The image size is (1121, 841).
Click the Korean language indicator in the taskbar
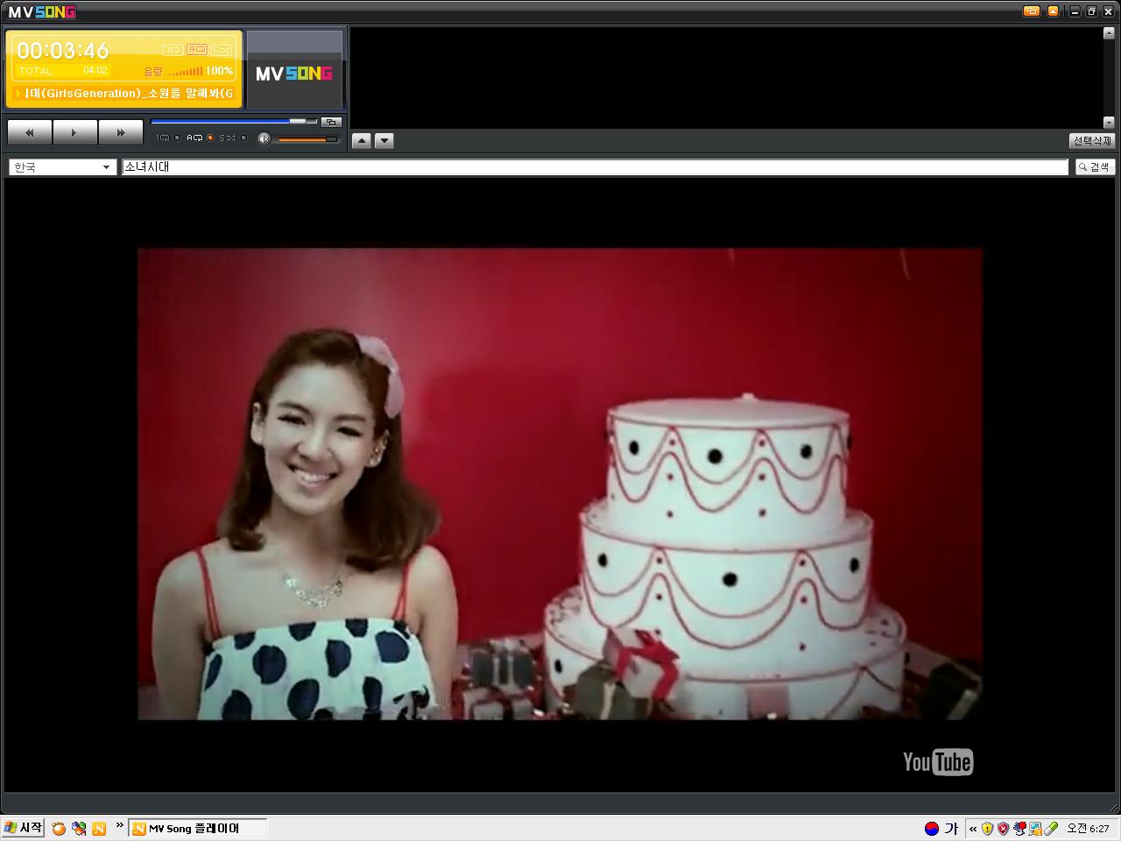(932, 828)
